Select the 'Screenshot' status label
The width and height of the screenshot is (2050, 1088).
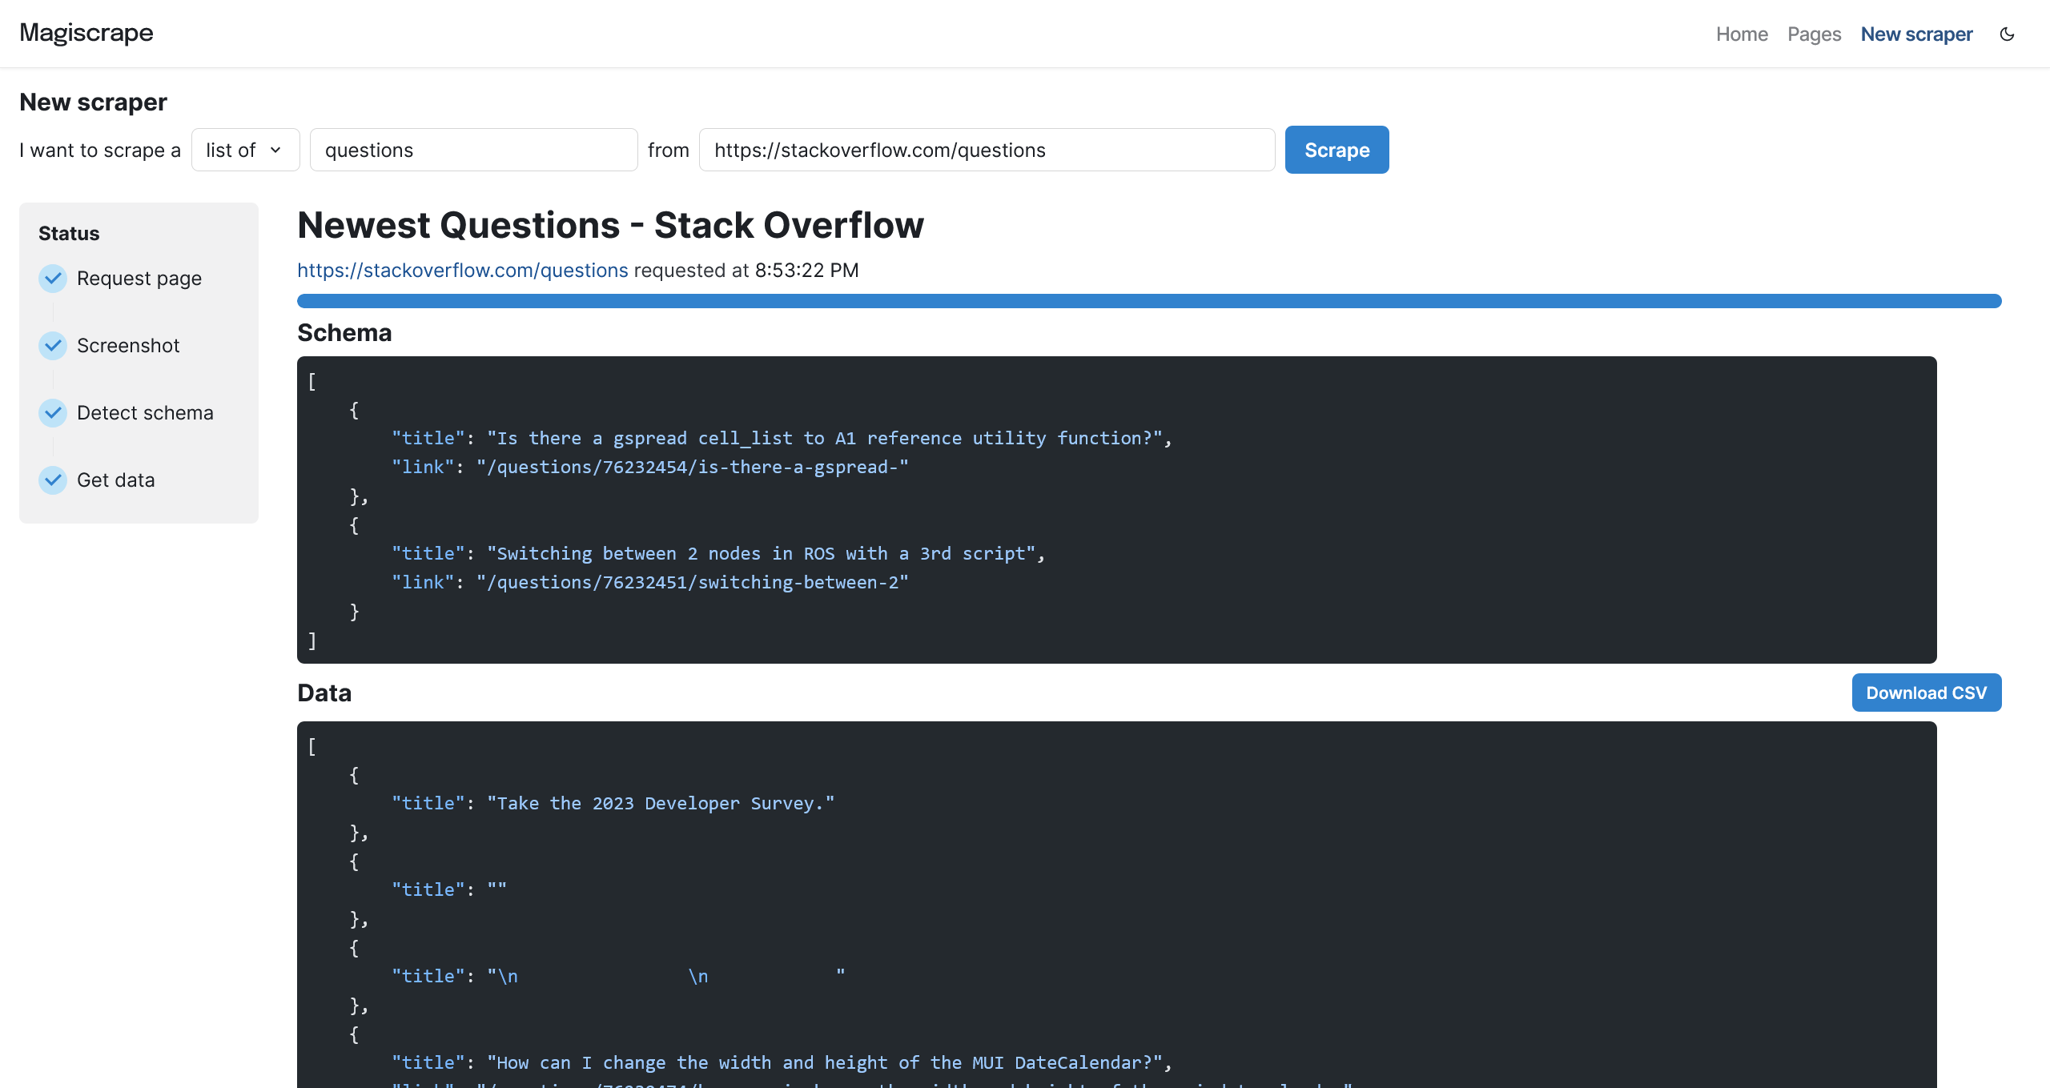click(x=128, y=346)
